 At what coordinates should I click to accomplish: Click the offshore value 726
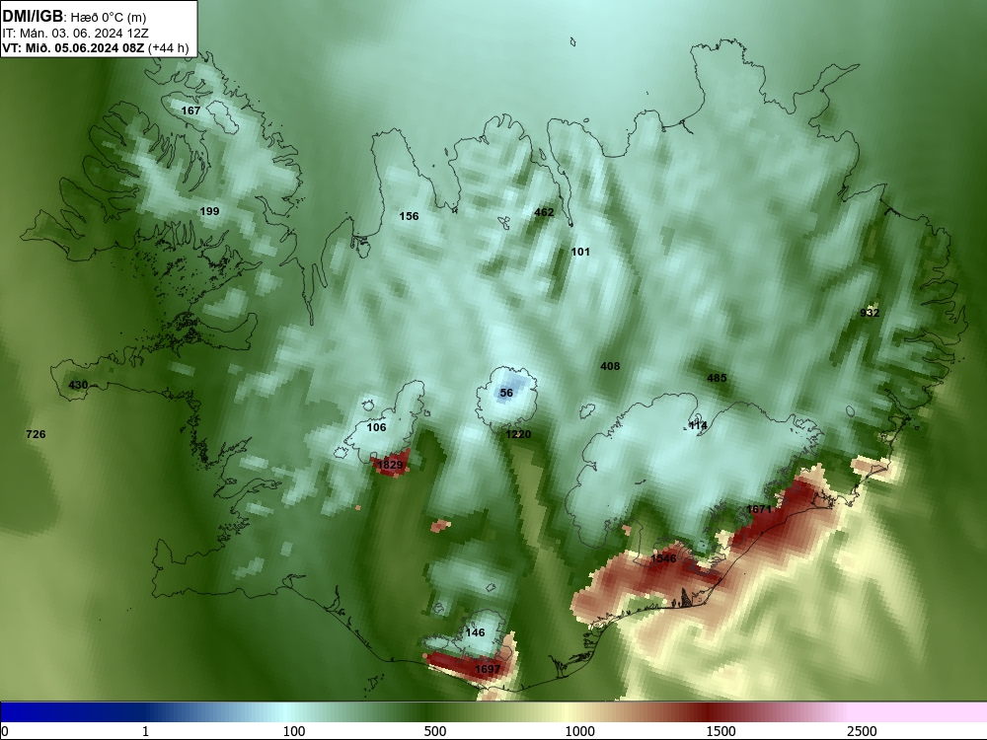point(36,434)
